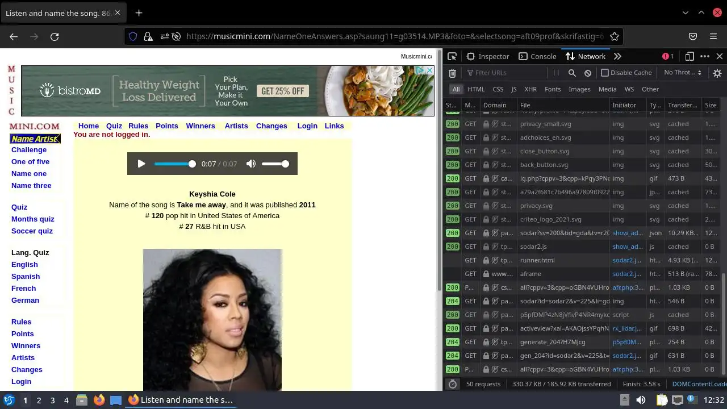
Task: Select the Network tab in DevTools
Action: (x=585, y=56)
